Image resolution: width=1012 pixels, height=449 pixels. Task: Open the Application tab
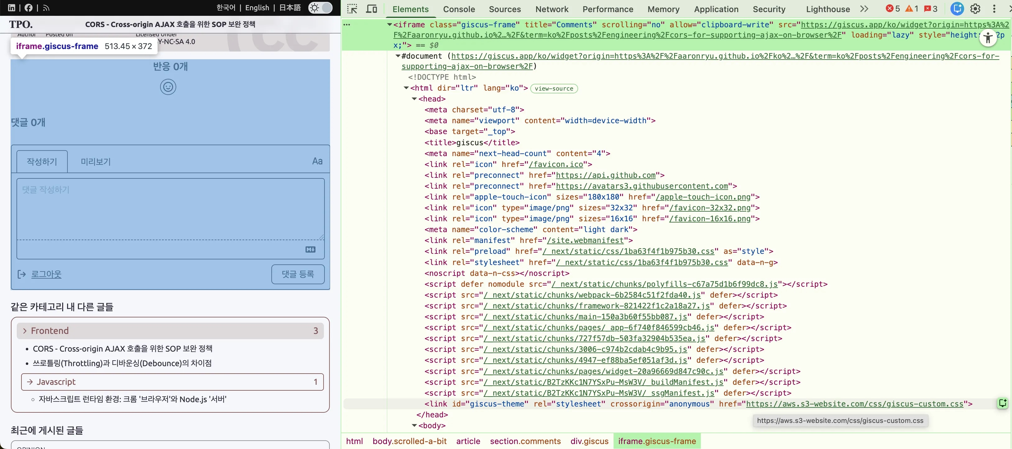[716, 9]
